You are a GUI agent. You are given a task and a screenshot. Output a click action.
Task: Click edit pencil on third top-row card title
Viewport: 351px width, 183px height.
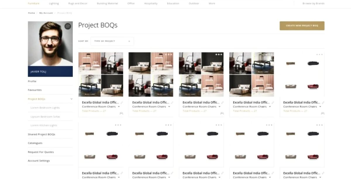pyautogui.click(x=222, y=102)
